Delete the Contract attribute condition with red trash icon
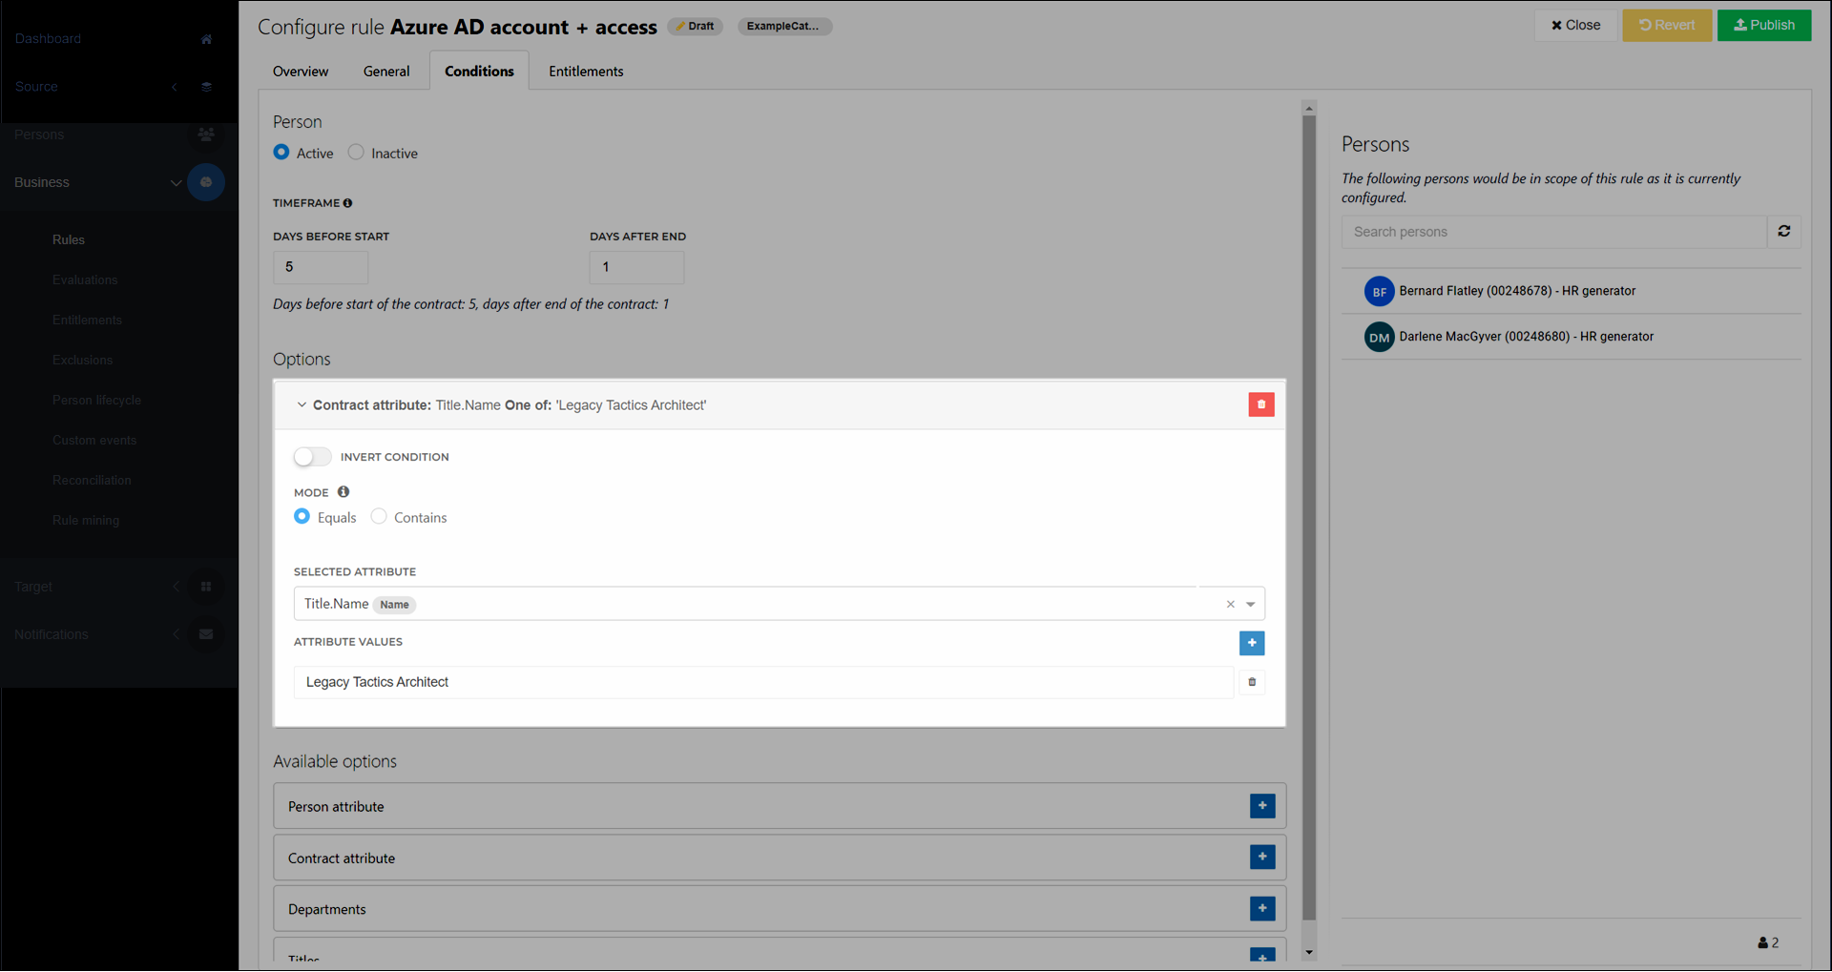Image resolution: width=1832 pixels, height=972 pixels. click(1260, 404)
